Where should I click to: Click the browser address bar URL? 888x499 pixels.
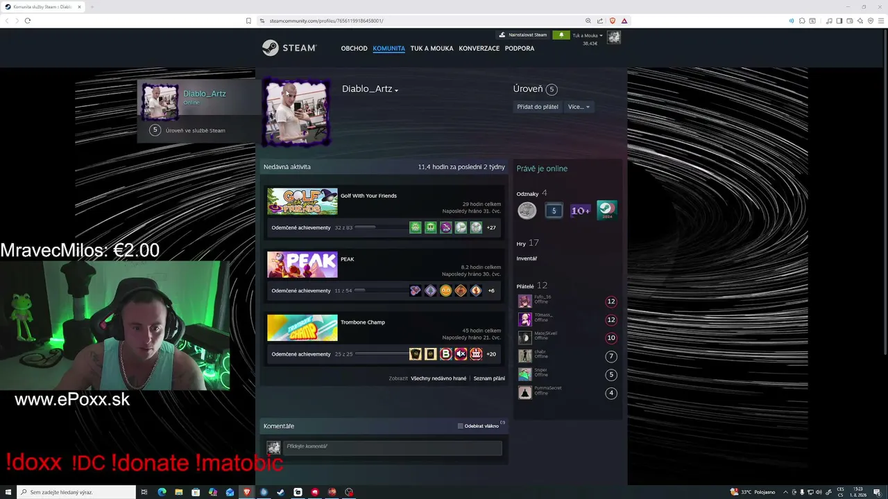(326, 21)
